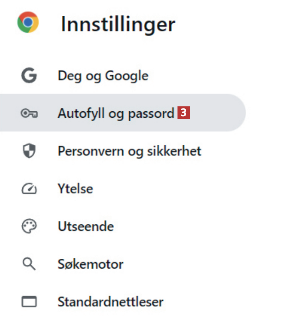
Task: Click the speedometer icon for Ytelse
Action: (29, 189)
